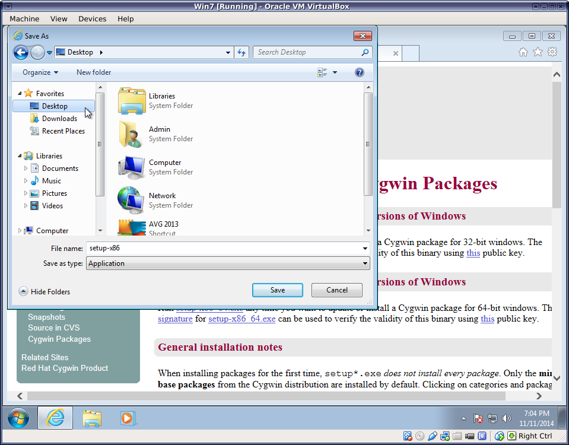Click Hide Folders toggle
This screenshot has width=569, height=445.
click(x=44, y=291)
